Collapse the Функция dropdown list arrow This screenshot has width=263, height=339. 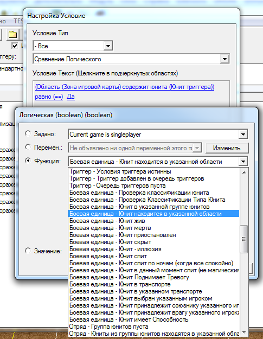[243, 162]
